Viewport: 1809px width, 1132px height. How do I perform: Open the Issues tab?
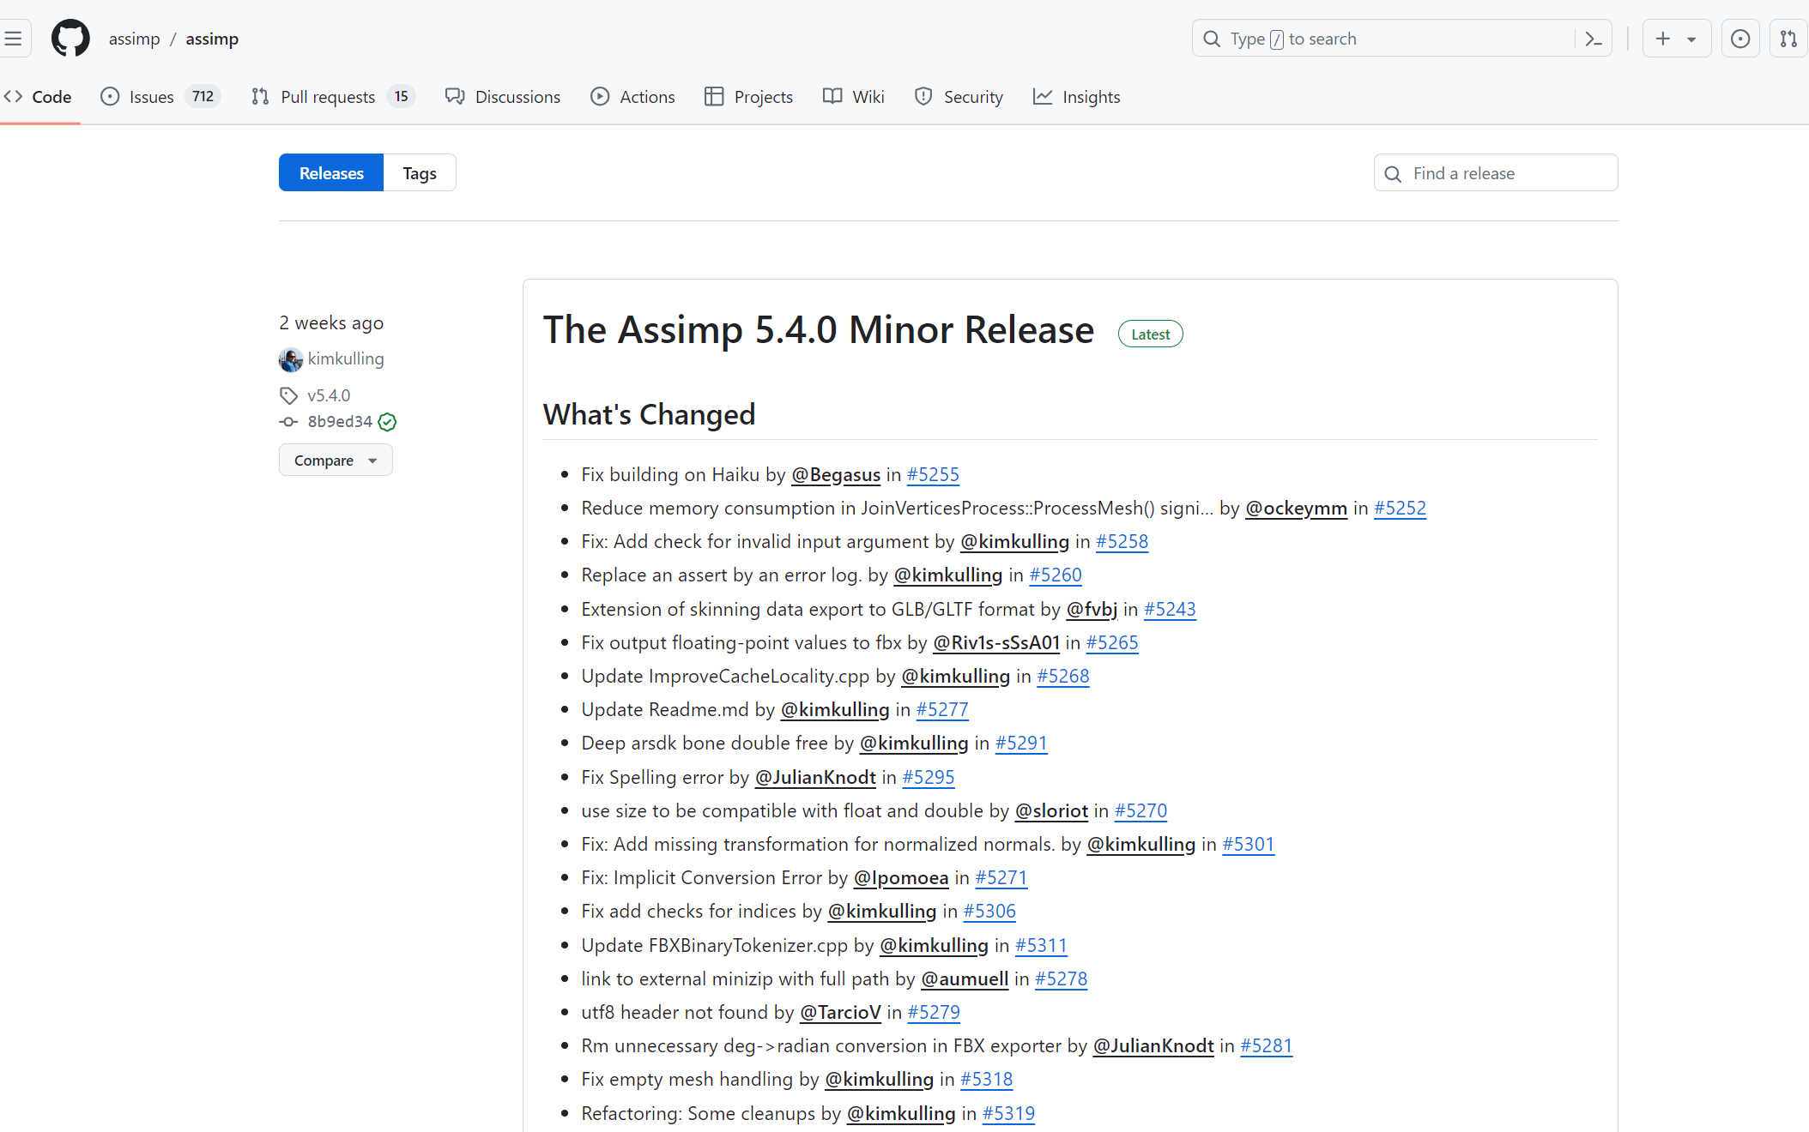point(160,97)
